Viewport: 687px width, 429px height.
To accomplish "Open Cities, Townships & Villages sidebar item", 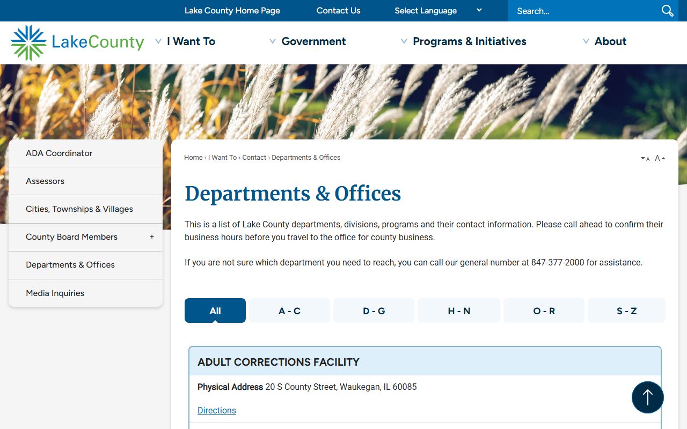I will [85, 209].
